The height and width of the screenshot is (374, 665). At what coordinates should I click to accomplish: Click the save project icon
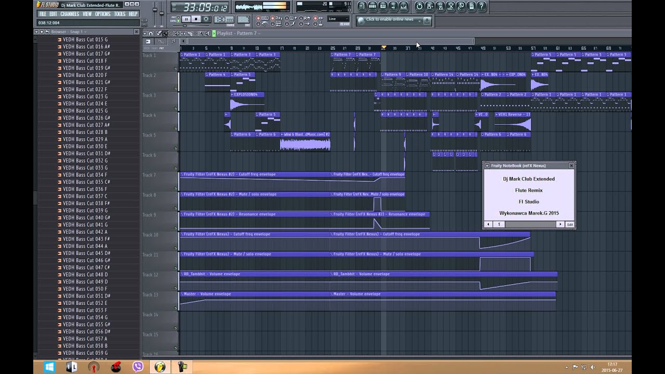tap(430, 6)
